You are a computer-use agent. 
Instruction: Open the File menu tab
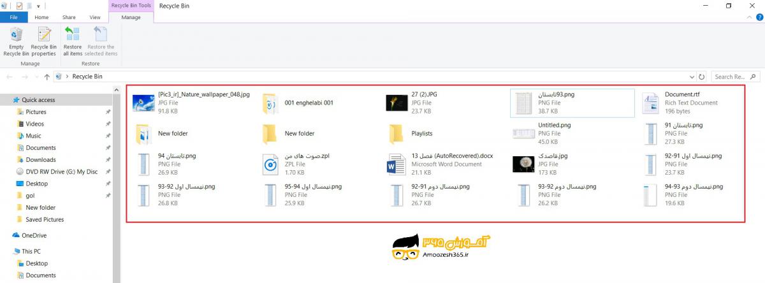coord(13,18)
